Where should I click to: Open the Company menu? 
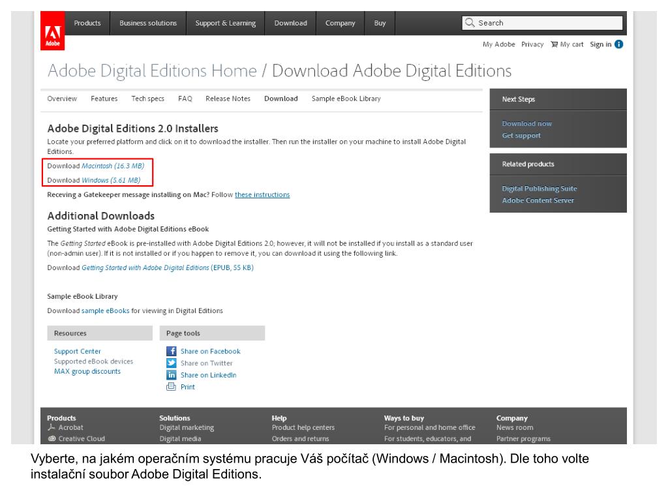click(x=340, y=23)
